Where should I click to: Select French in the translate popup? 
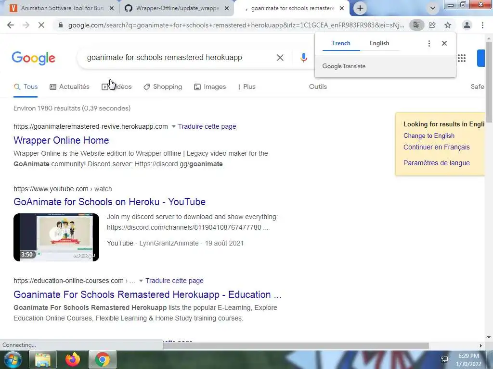tap(341, 43)
